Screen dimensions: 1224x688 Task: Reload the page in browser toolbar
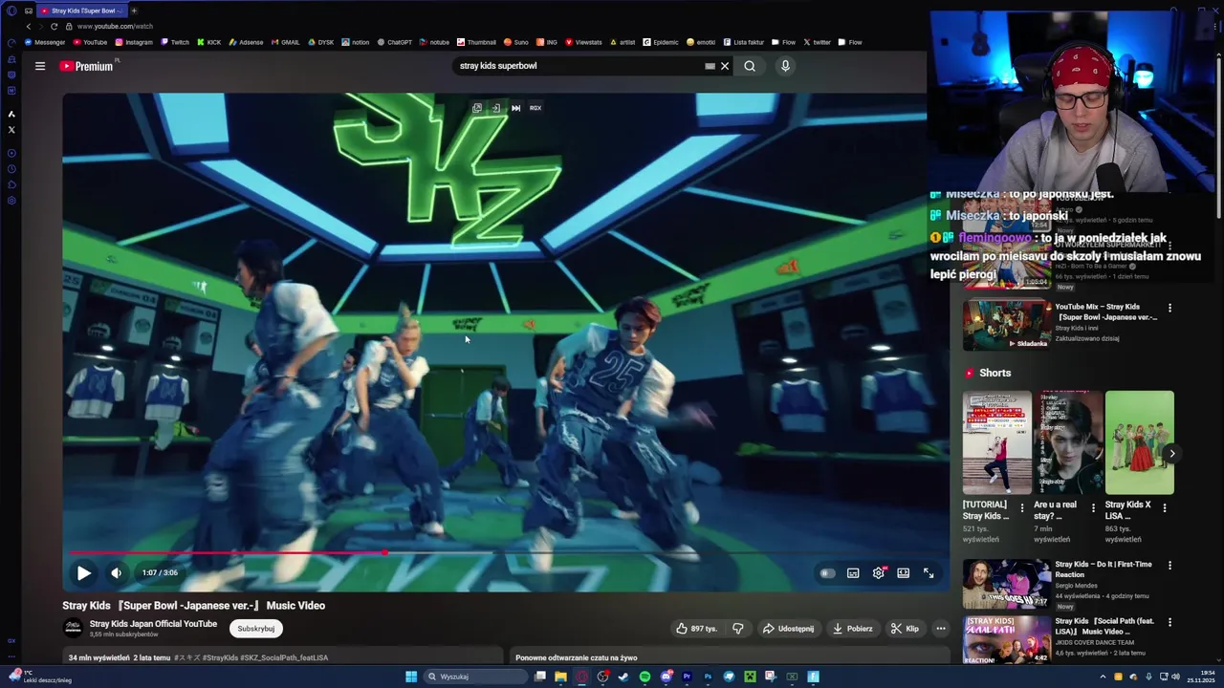point(55,27)
